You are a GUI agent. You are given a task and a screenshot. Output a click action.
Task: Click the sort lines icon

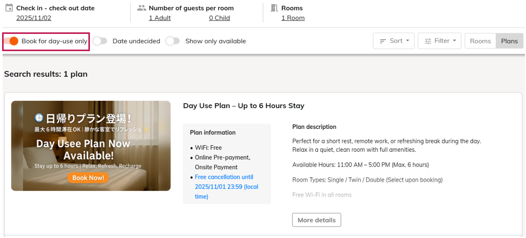coord(383,41)
